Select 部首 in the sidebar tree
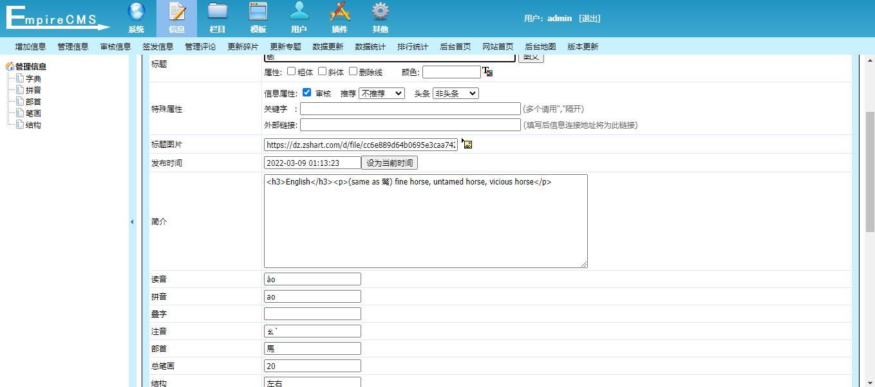The image size is (875, 387). [x=33, y=102]
